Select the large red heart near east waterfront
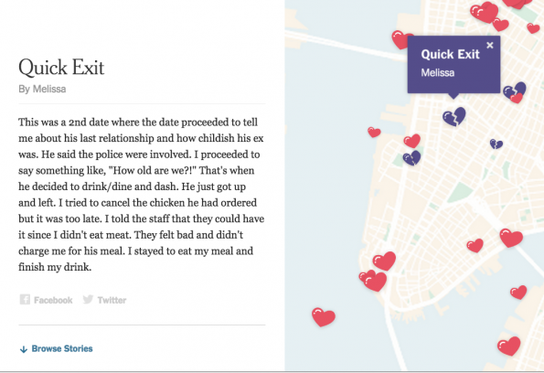This screenshot has width=544, height=373. click(x=511, y=238)
